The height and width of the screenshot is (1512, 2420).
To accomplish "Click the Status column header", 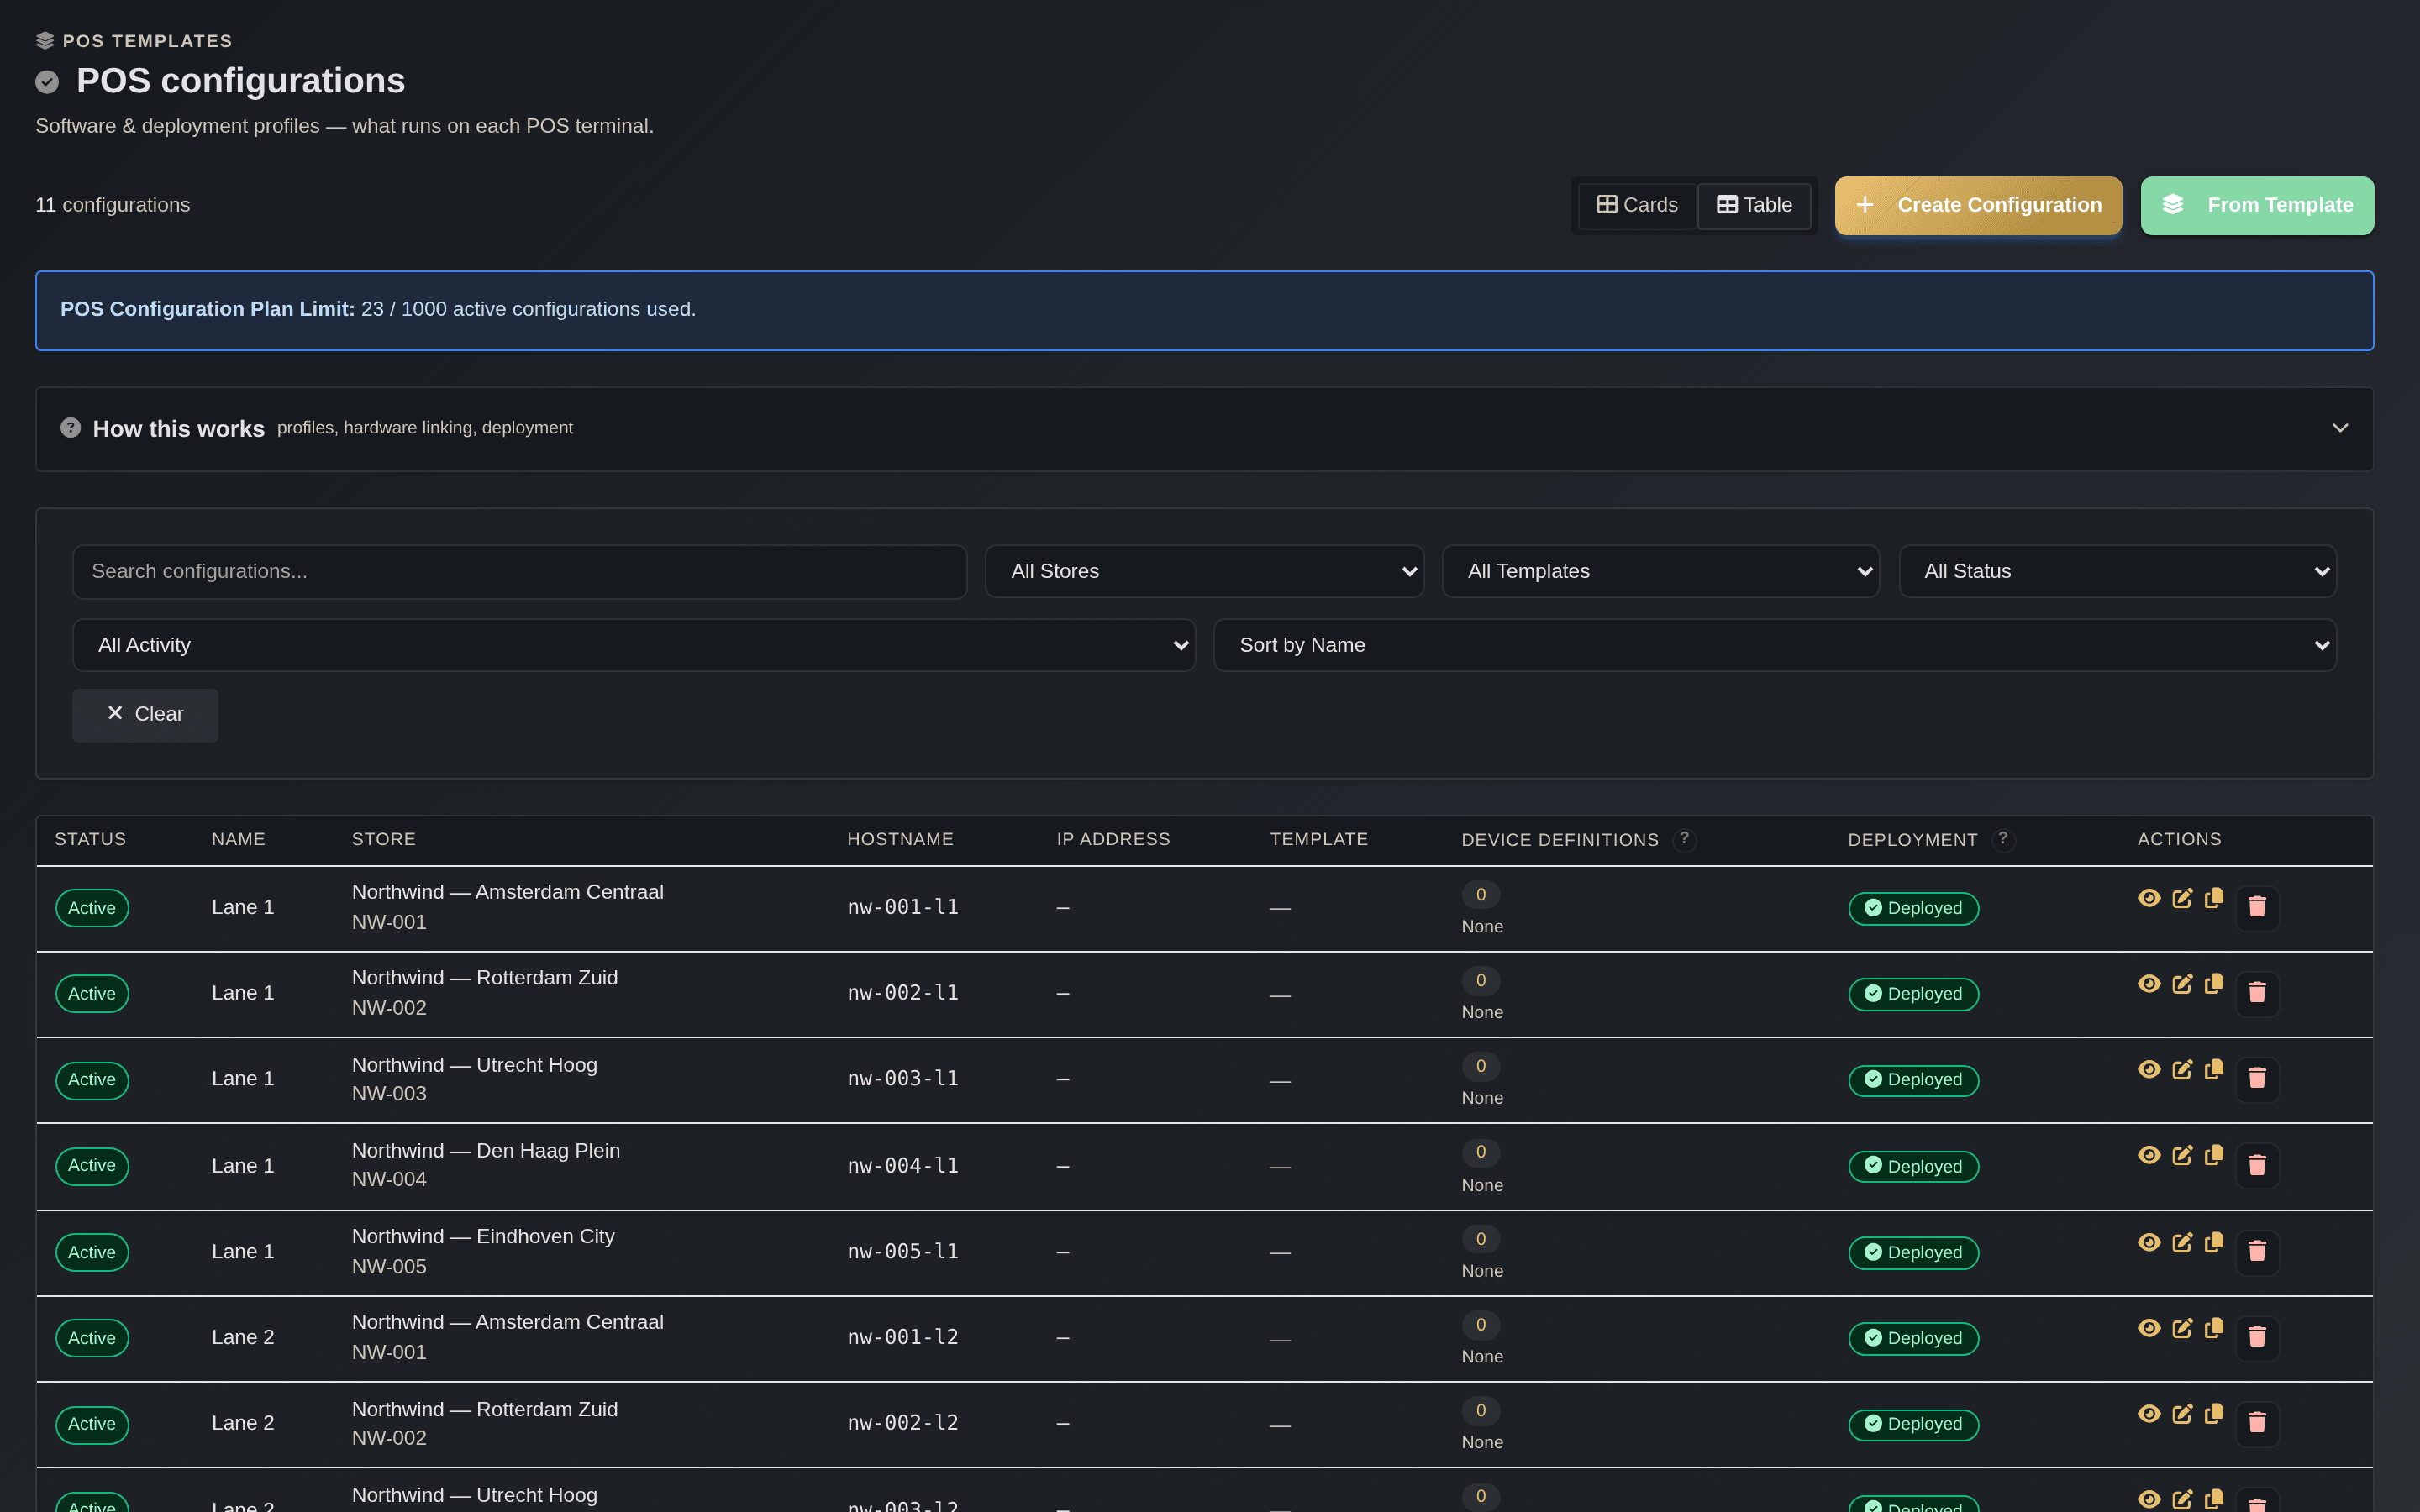I will tap(90, 839).
